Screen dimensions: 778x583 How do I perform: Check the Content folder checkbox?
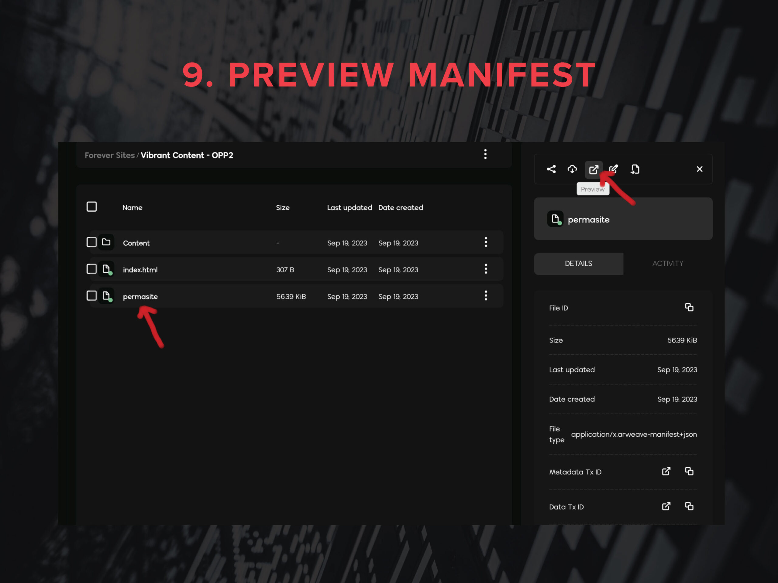(91, 242)
